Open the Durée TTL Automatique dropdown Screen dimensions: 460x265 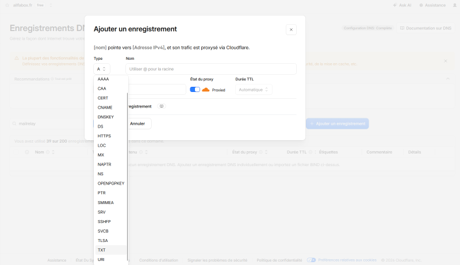(254, 90)
